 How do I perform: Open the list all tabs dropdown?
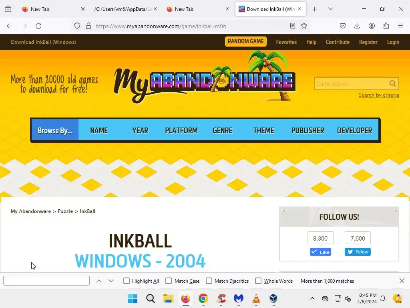pos(331,9)
